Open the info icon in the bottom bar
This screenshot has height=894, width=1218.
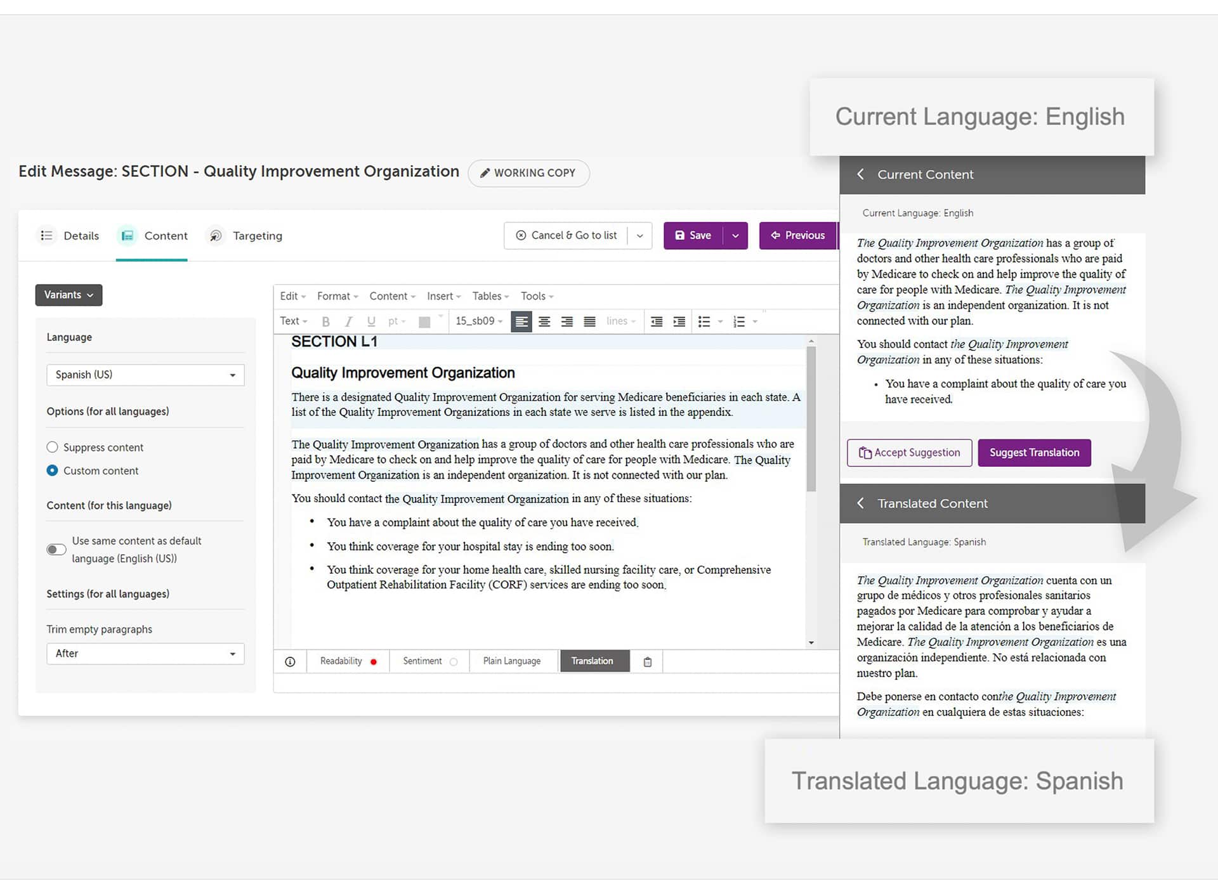(290, 661)
